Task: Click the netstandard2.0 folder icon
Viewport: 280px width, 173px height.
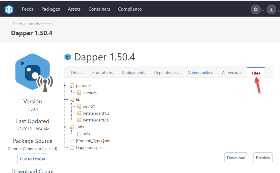Action: 79,120
